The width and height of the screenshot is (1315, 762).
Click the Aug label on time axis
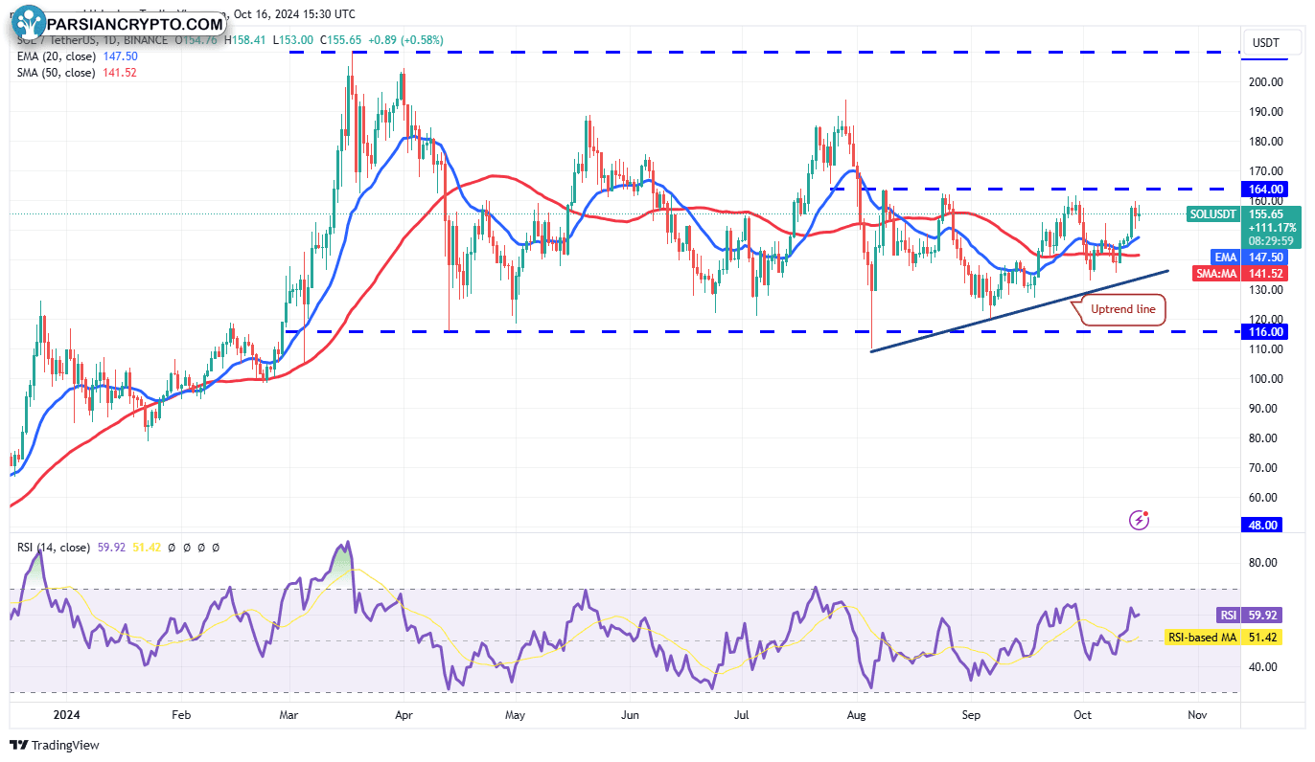[x=855, y=714]
